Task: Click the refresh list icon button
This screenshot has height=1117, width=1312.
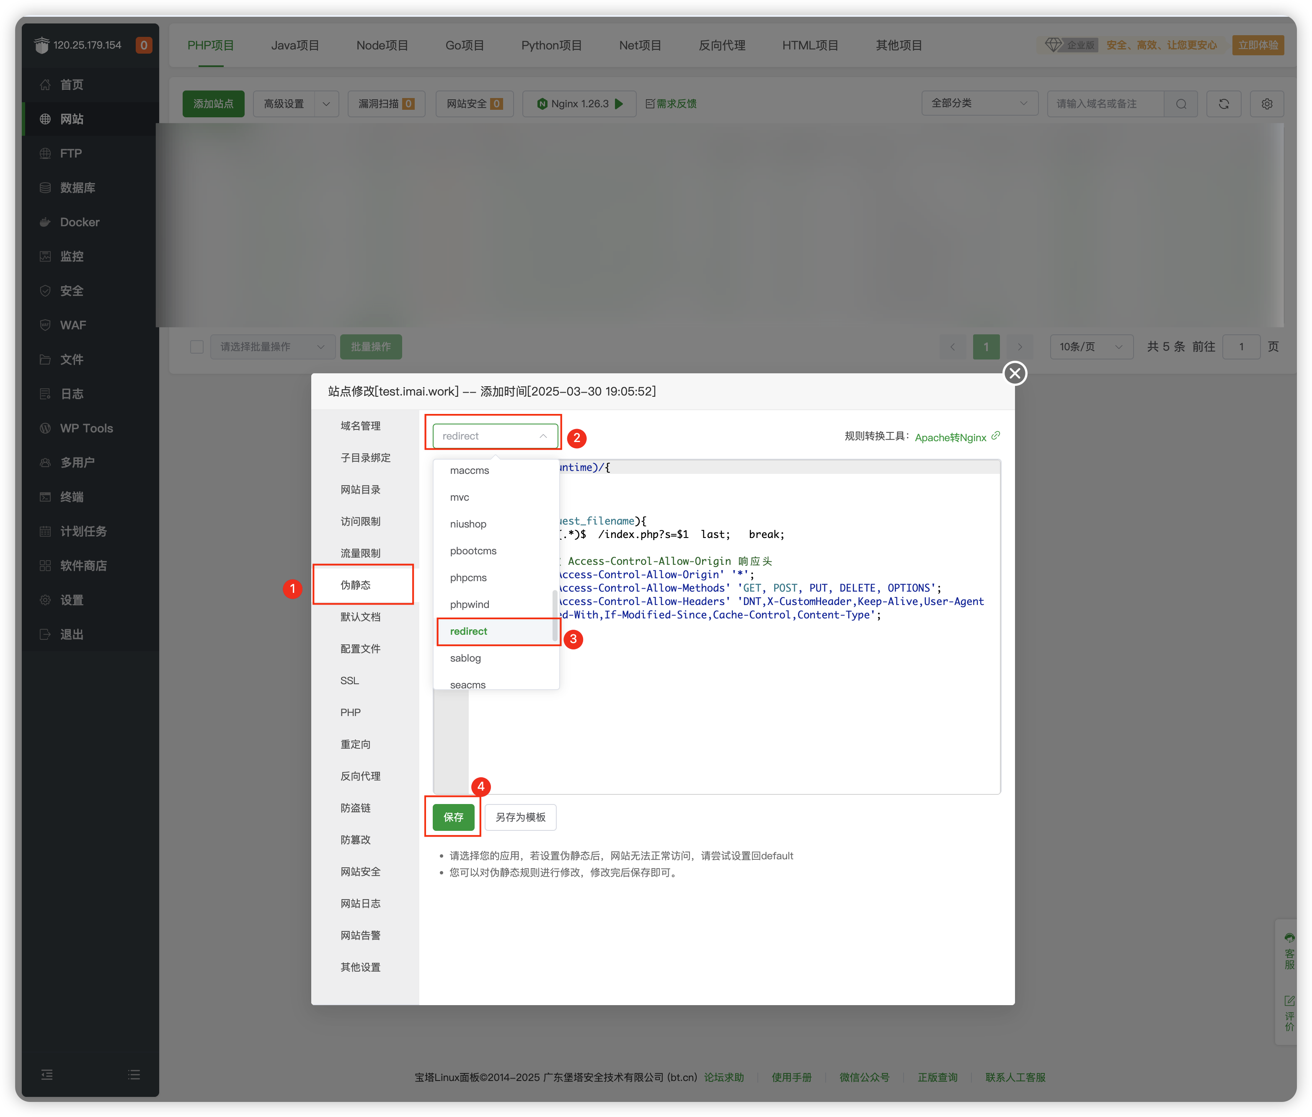Action: (1223, 104)
